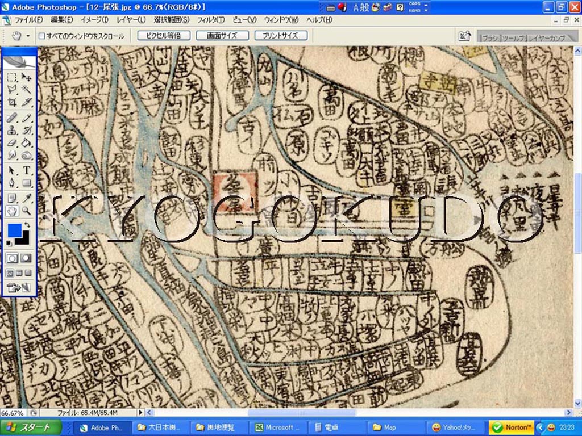The width and height of the screenshot is (582, 436).
Task: Switch to Quick Mask mode
Action: coord(26,258)
